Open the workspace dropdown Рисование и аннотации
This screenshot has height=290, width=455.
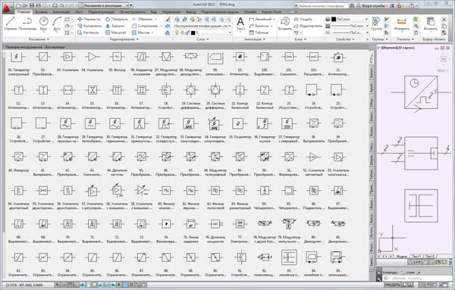tap(104, 5)
